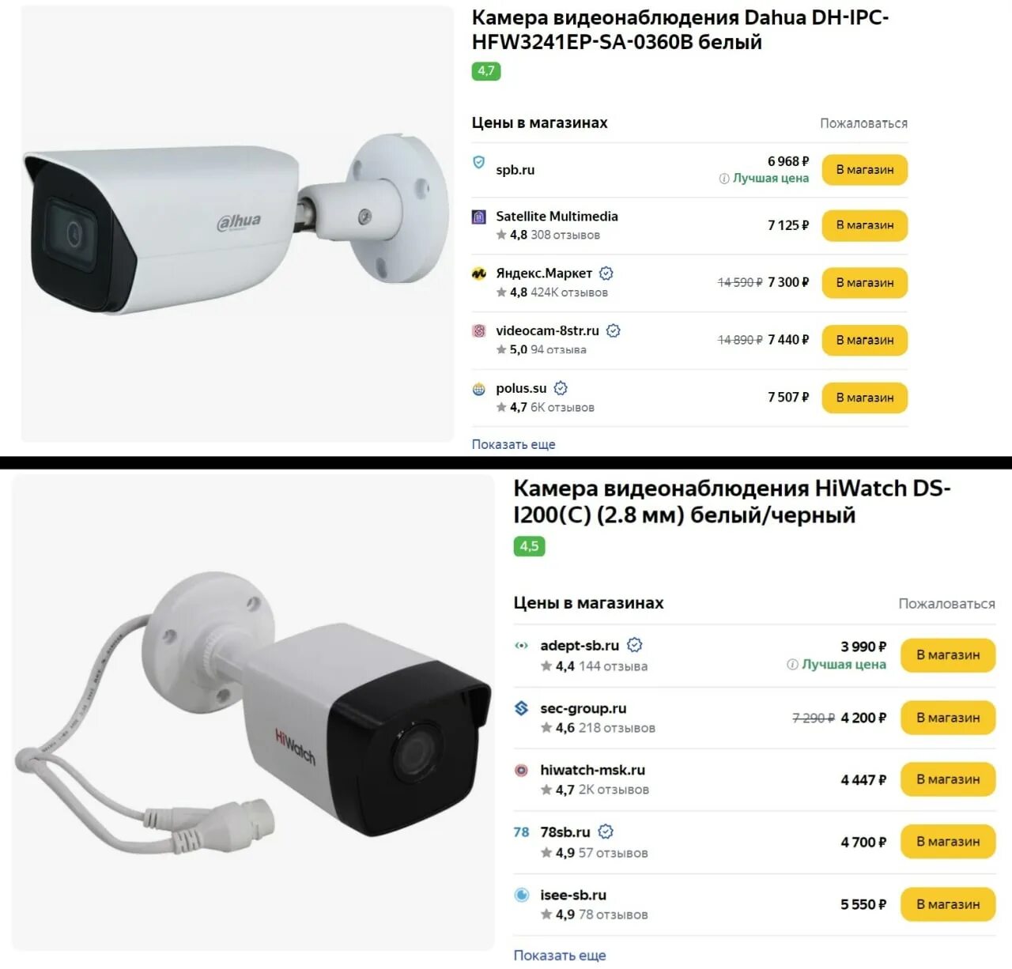Click the spb.ru shield icon
The width and height of the screenshot is (1012, 969).
[478, 162]
